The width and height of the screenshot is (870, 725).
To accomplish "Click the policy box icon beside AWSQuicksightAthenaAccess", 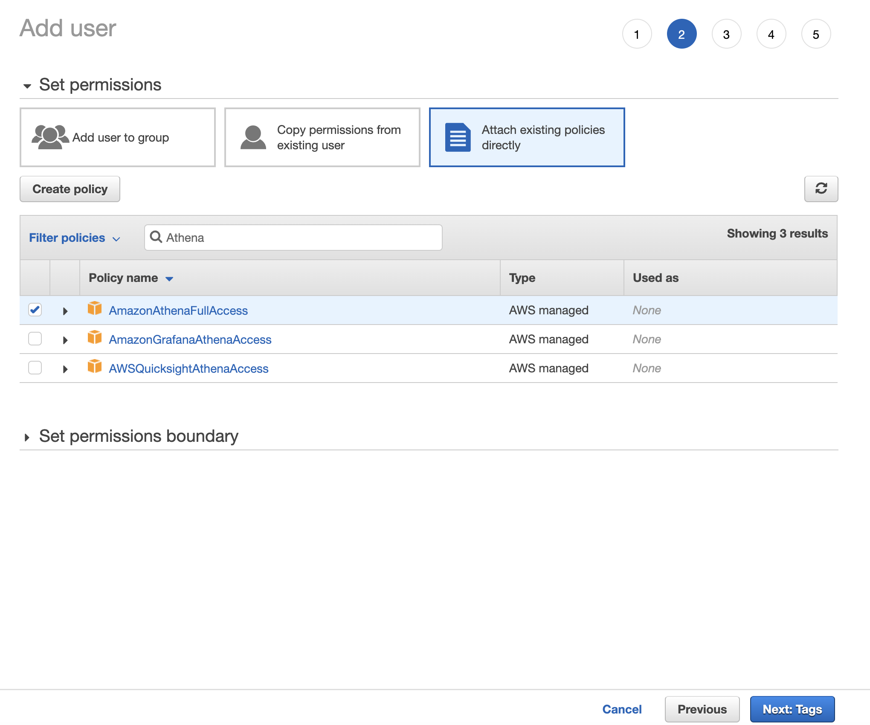I will point(94,366).
